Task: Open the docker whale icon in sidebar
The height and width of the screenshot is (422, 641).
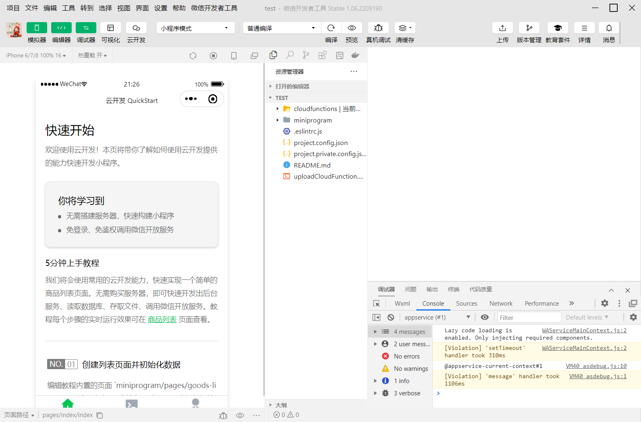Action: tap(356, 55)
